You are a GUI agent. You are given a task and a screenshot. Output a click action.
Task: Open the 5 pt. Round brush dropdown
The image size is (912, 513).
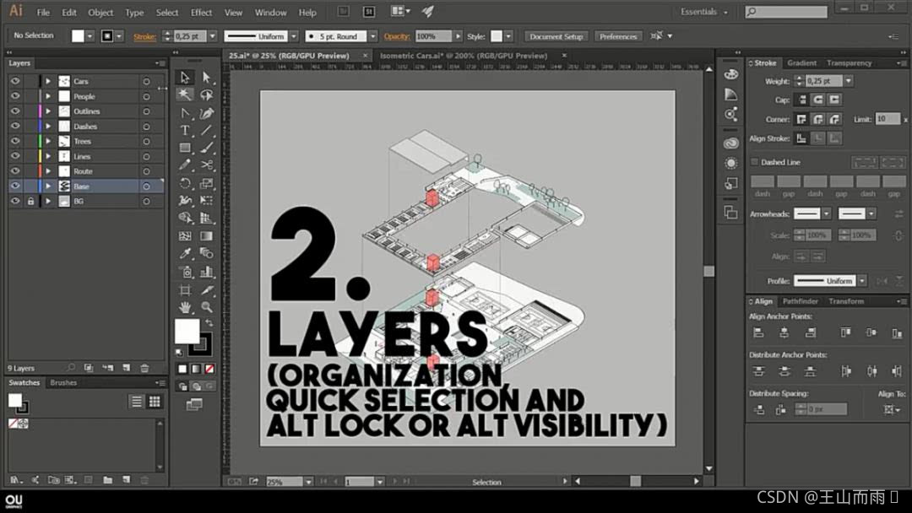(372, 36)
